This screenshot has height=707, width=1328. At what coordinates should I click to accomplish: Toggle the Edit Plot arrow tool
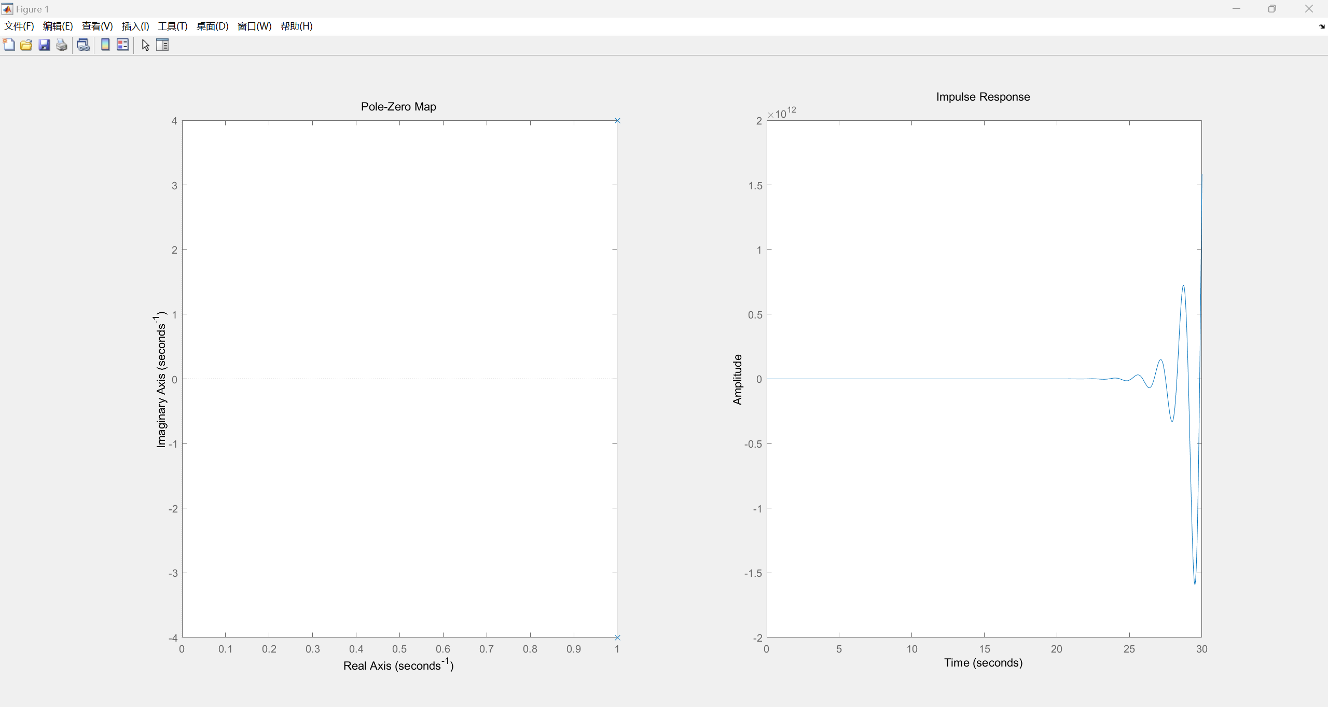coord(145,45)
